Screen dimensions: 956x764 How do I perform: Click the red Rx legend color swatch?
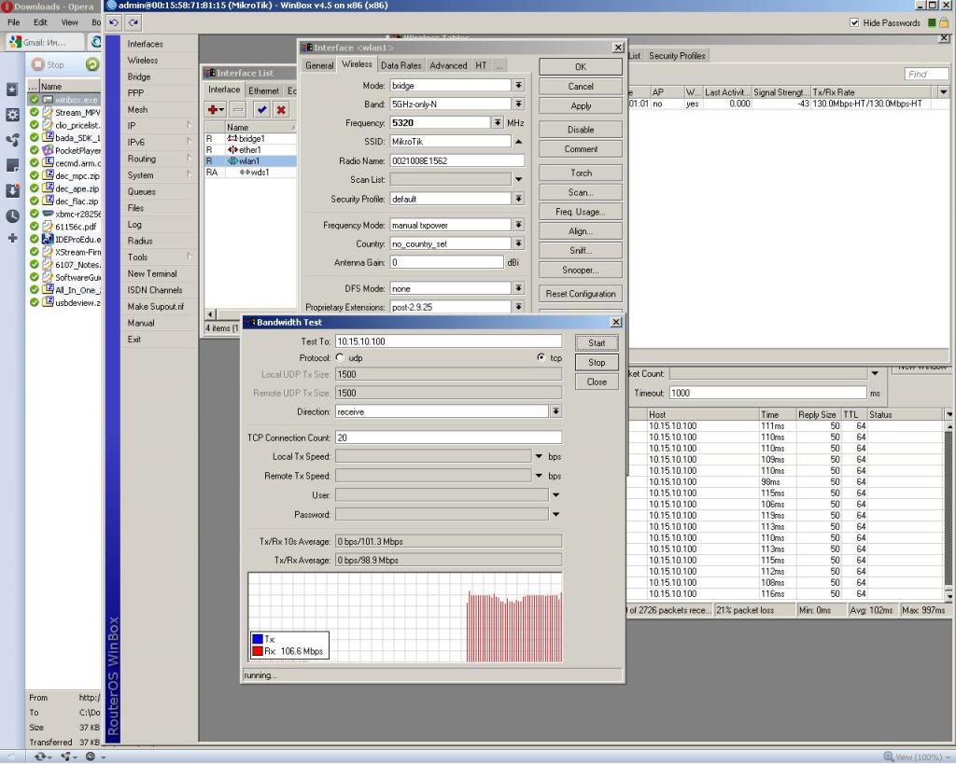(257, 651)
